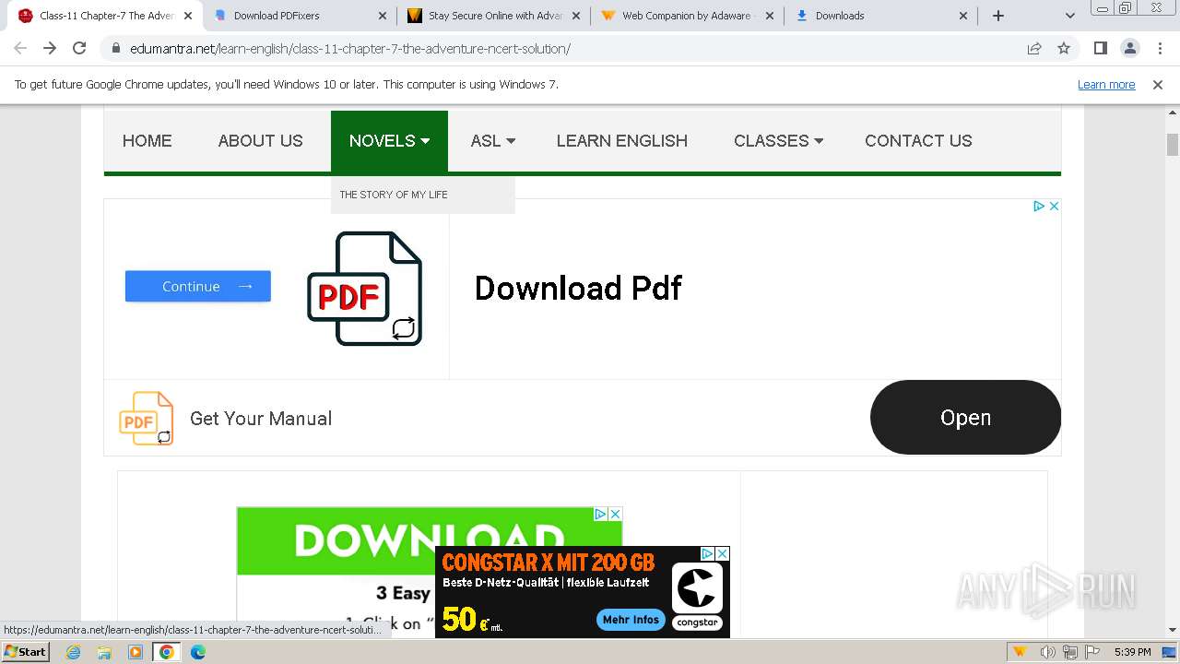Viewport: 1180px width, 664px height.
Task: Open AdChoices icon on top banner ad
Action: coord(1039,206)
